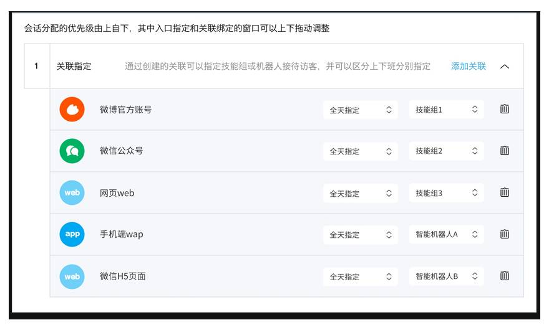Click the Weibo official account icon
549x325 pixels.
click(72, 110)
